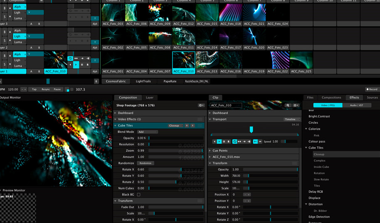Click the continue-position icon beside Speed
This screenshot has height=223, width=380.
click(260, 141)
